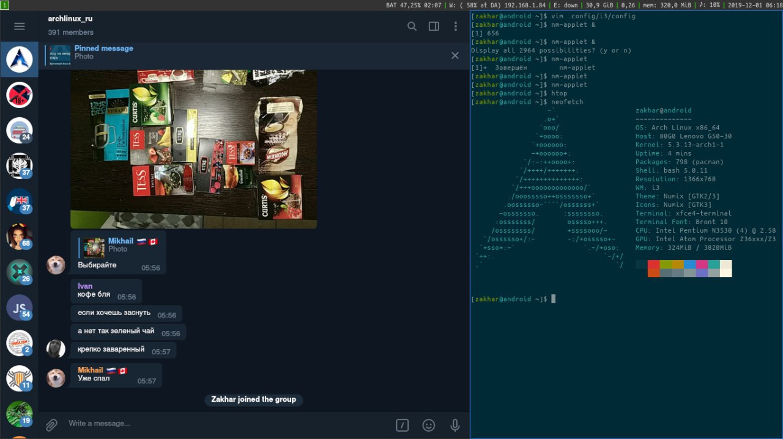Click the wireless IP status in i3bar
Screen dimensions: 783x439
pos(498,5)
